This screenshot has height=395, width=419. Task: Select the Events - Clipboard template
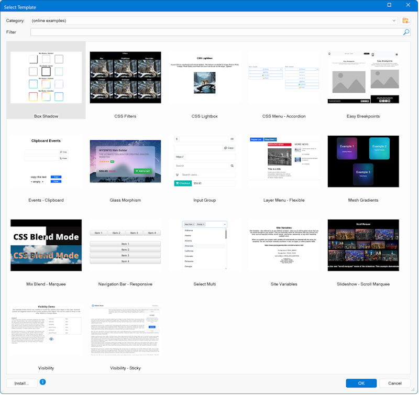(46, 161)
